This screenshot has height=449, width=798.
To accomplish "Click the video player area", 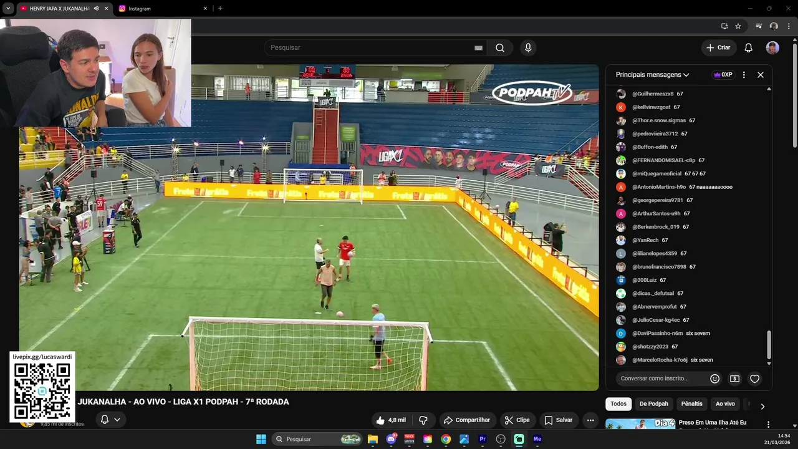I will (x=309, y=228).
